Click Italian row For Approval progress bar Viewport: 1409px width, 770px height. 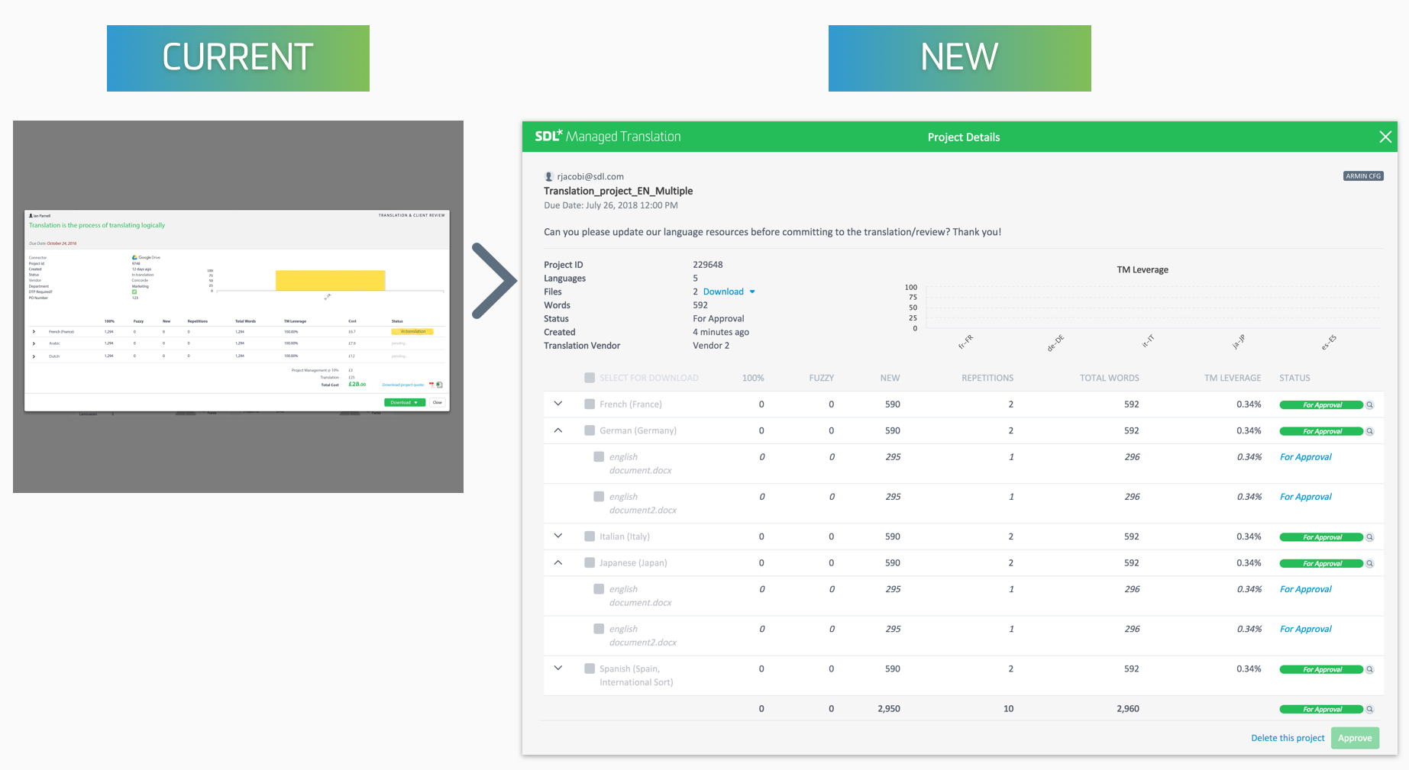[1321, 537]
